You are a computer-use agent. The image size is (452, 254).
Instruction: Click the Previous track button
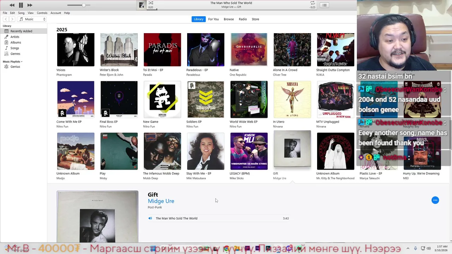click(x=12, y=5)
